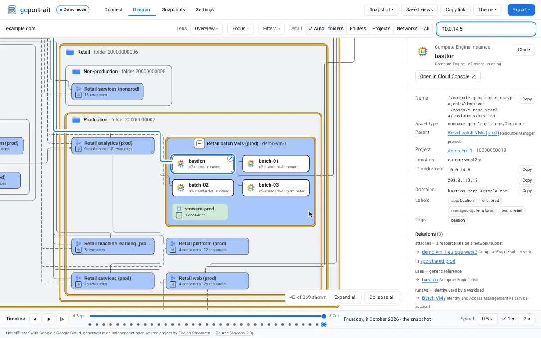Click the Retail services (nonprod) project icon
Image resolution: width=541 pixels, height=338 pixels.
(78, 89)
